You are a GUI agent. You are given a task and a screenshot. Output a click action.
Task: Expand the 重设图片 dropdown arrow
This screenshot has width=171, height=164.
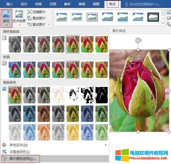coord(49,24)
